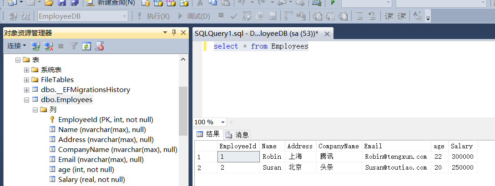
Task: Click the 头条 company cell
Action: pos(339,167)
